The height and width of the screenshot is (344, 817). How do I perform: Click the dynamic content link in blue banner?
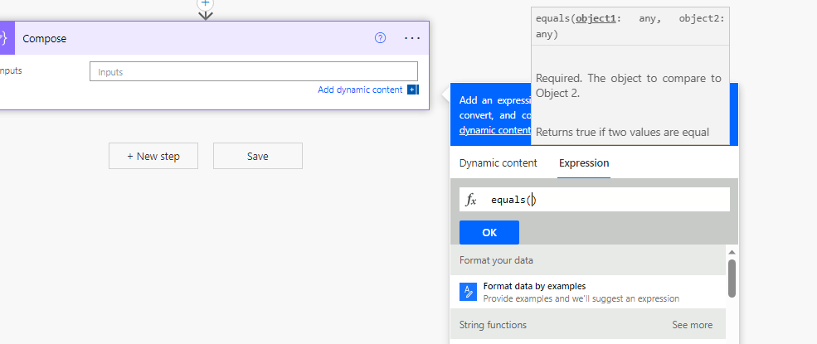click(495, 130)
